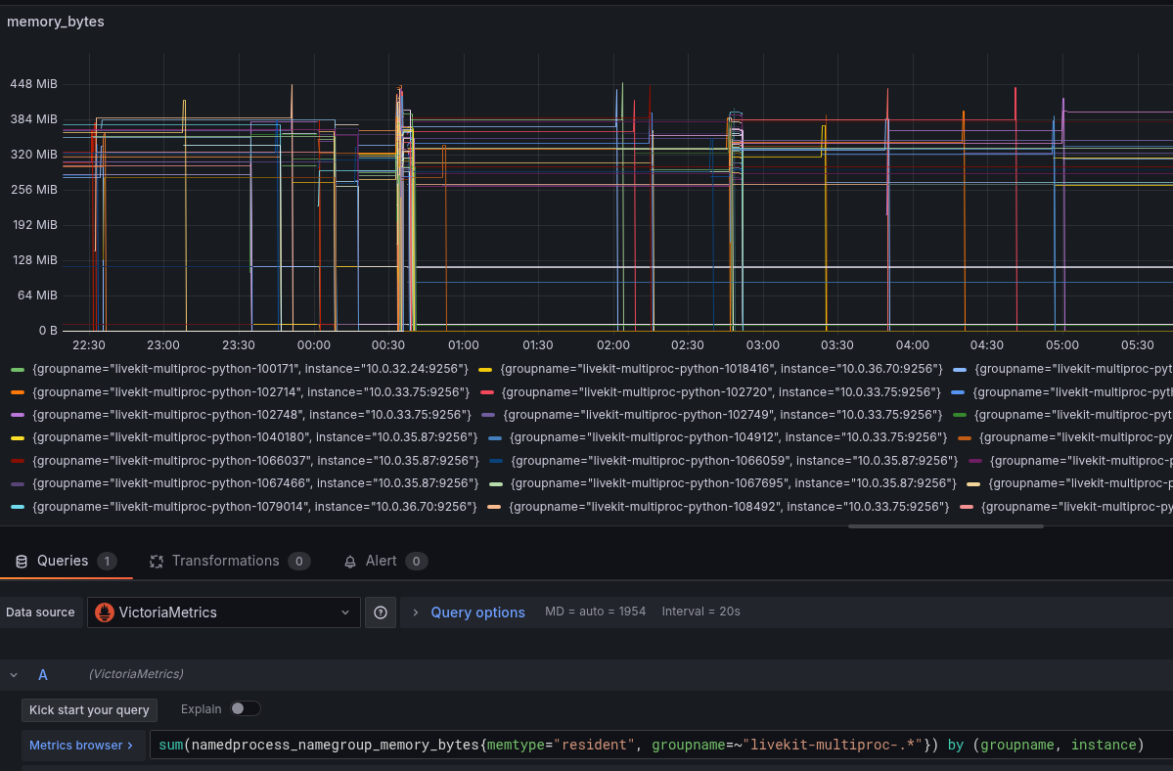Click color swatch for livekit-multiproc-python-102714 series
1173x771 pixels.
(17, 392)
